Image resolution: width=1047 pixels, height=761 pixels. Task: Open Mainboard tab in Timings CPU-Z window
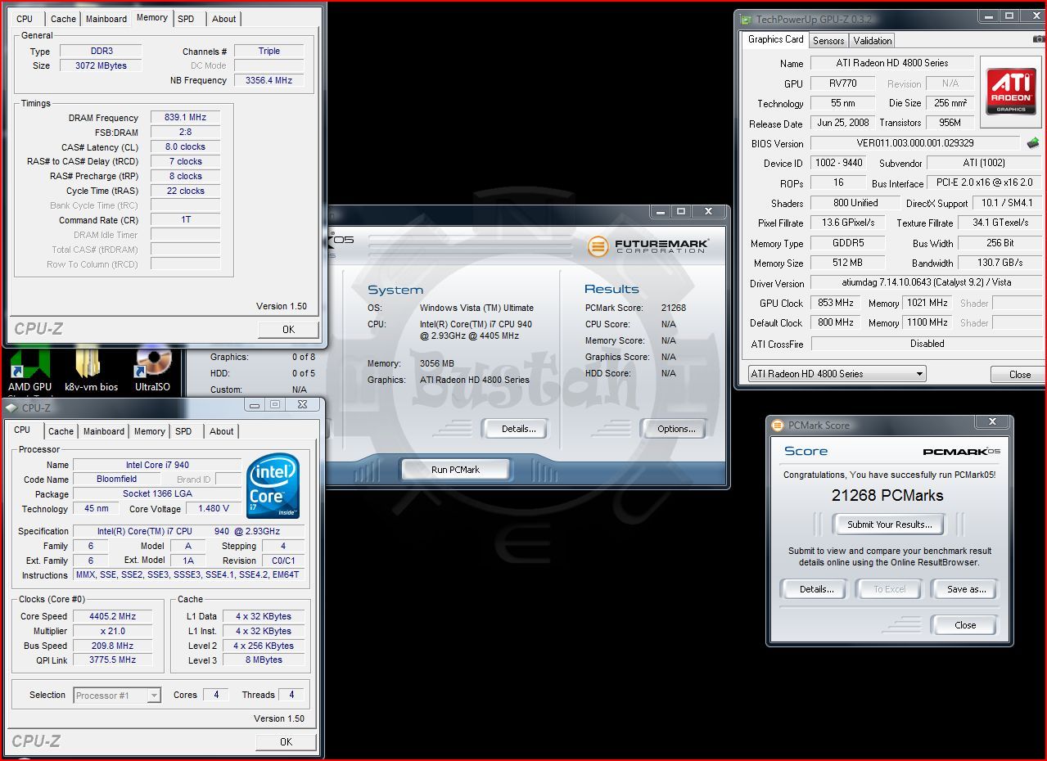106,19
